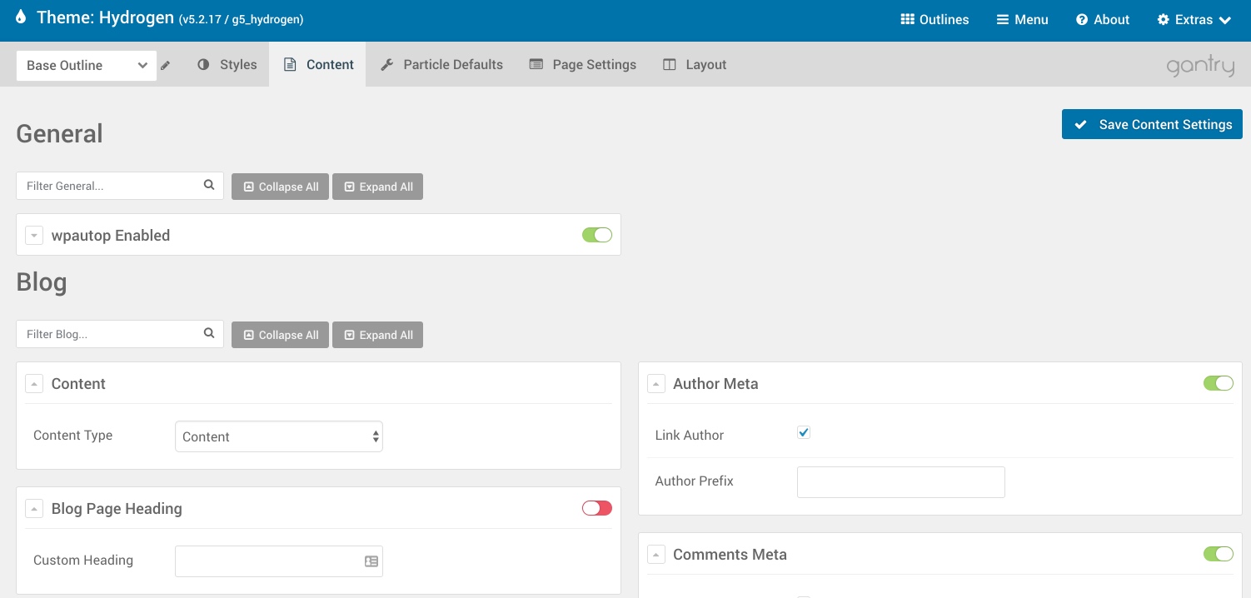Screen dimensions: 1251x598
Task: Click the search icon in Filter General
Action: (209, 186)
